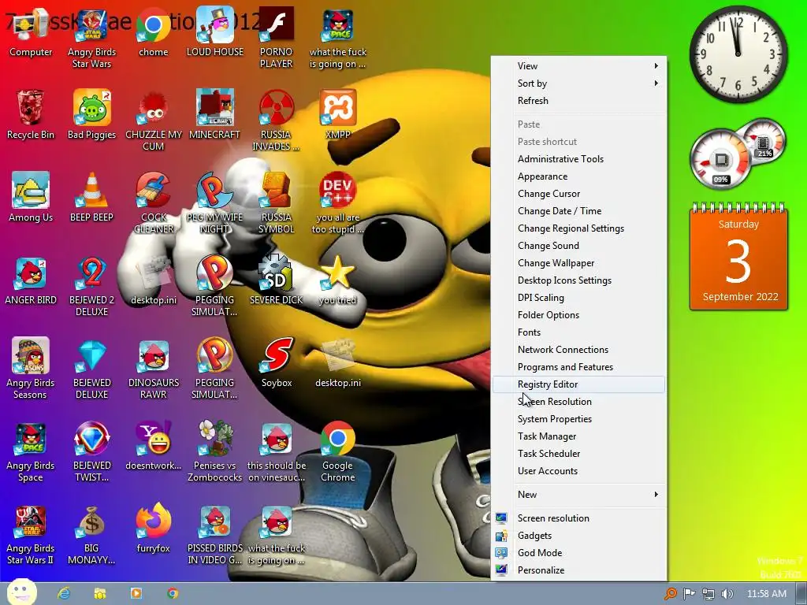807x605 pixels.
Task: Select the RUSSIA SYMBOL icon
Action: click(277, 203)
